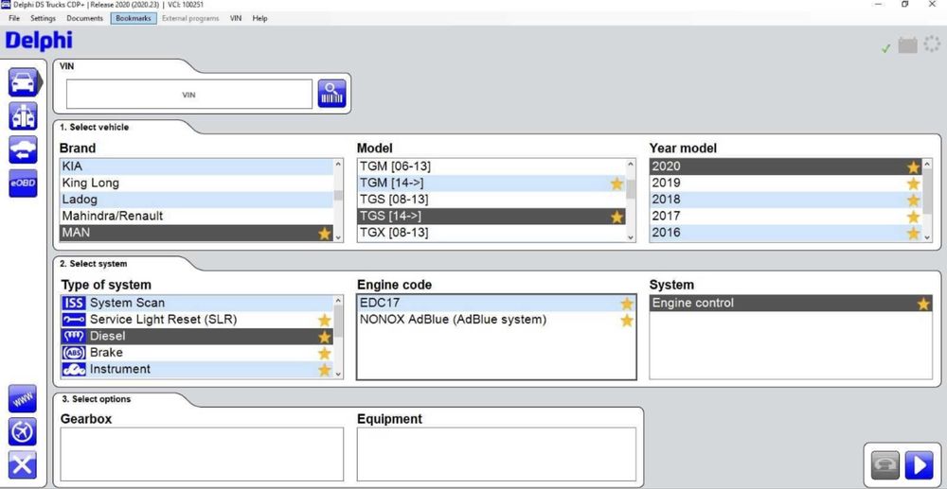This screenshot has width=947, height=489.
Task: Toggle bookmark star for year 2018
Action: coord(913,201)
